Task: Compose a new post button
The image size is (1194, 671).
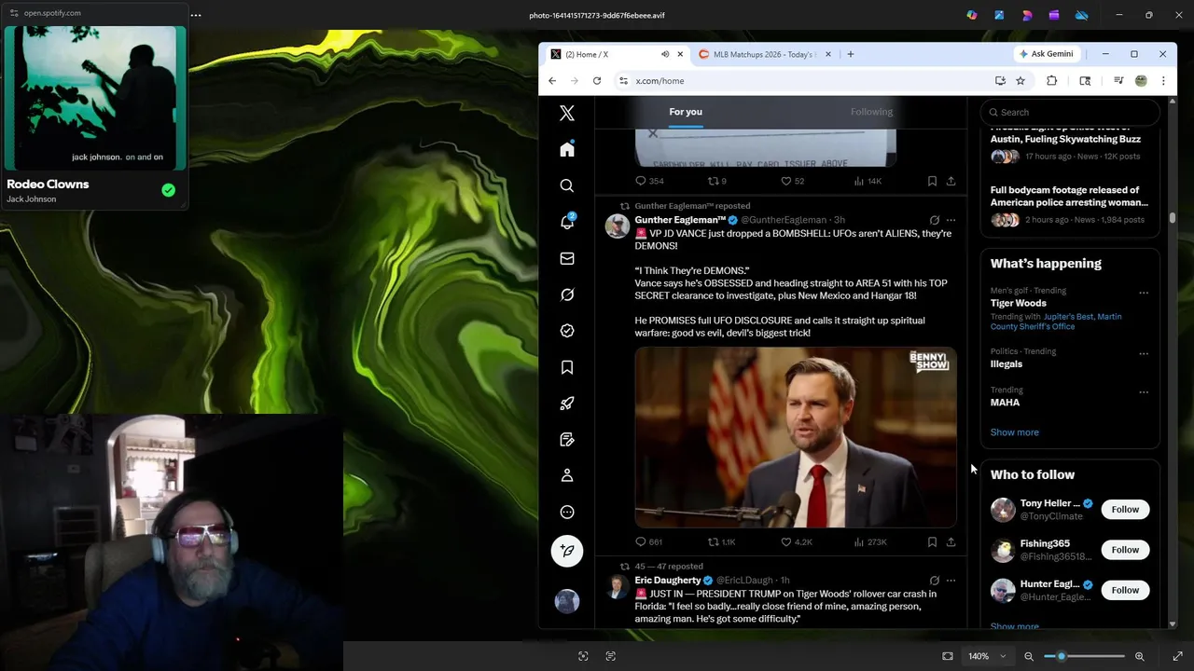Action: [x=567, y=551]
